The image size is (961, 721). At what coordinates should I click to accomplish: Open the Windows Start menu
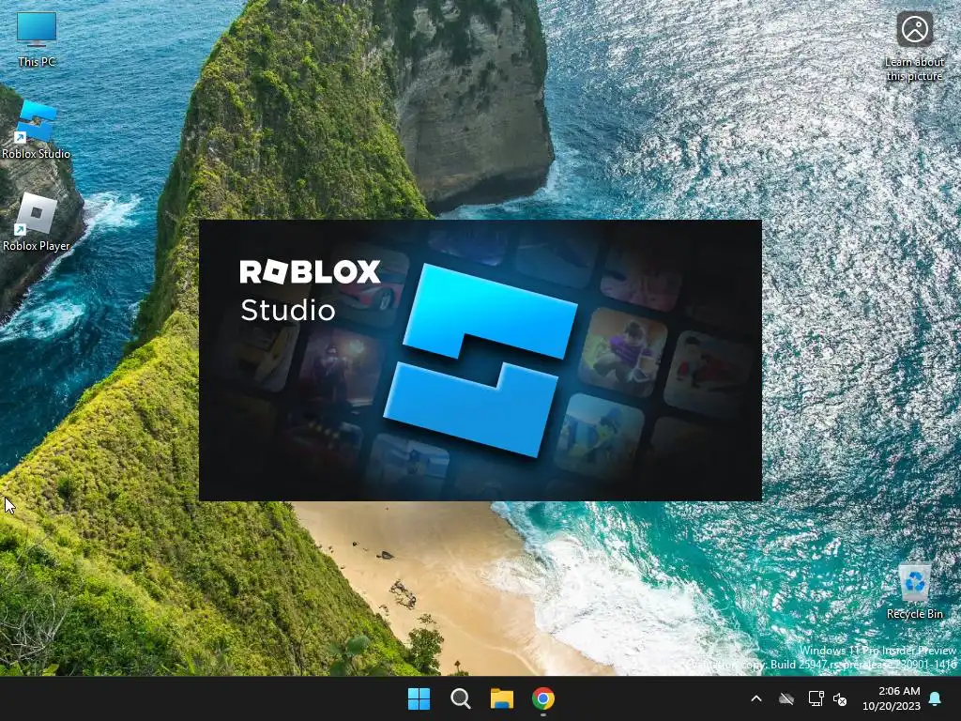click(x=419, y=698)
